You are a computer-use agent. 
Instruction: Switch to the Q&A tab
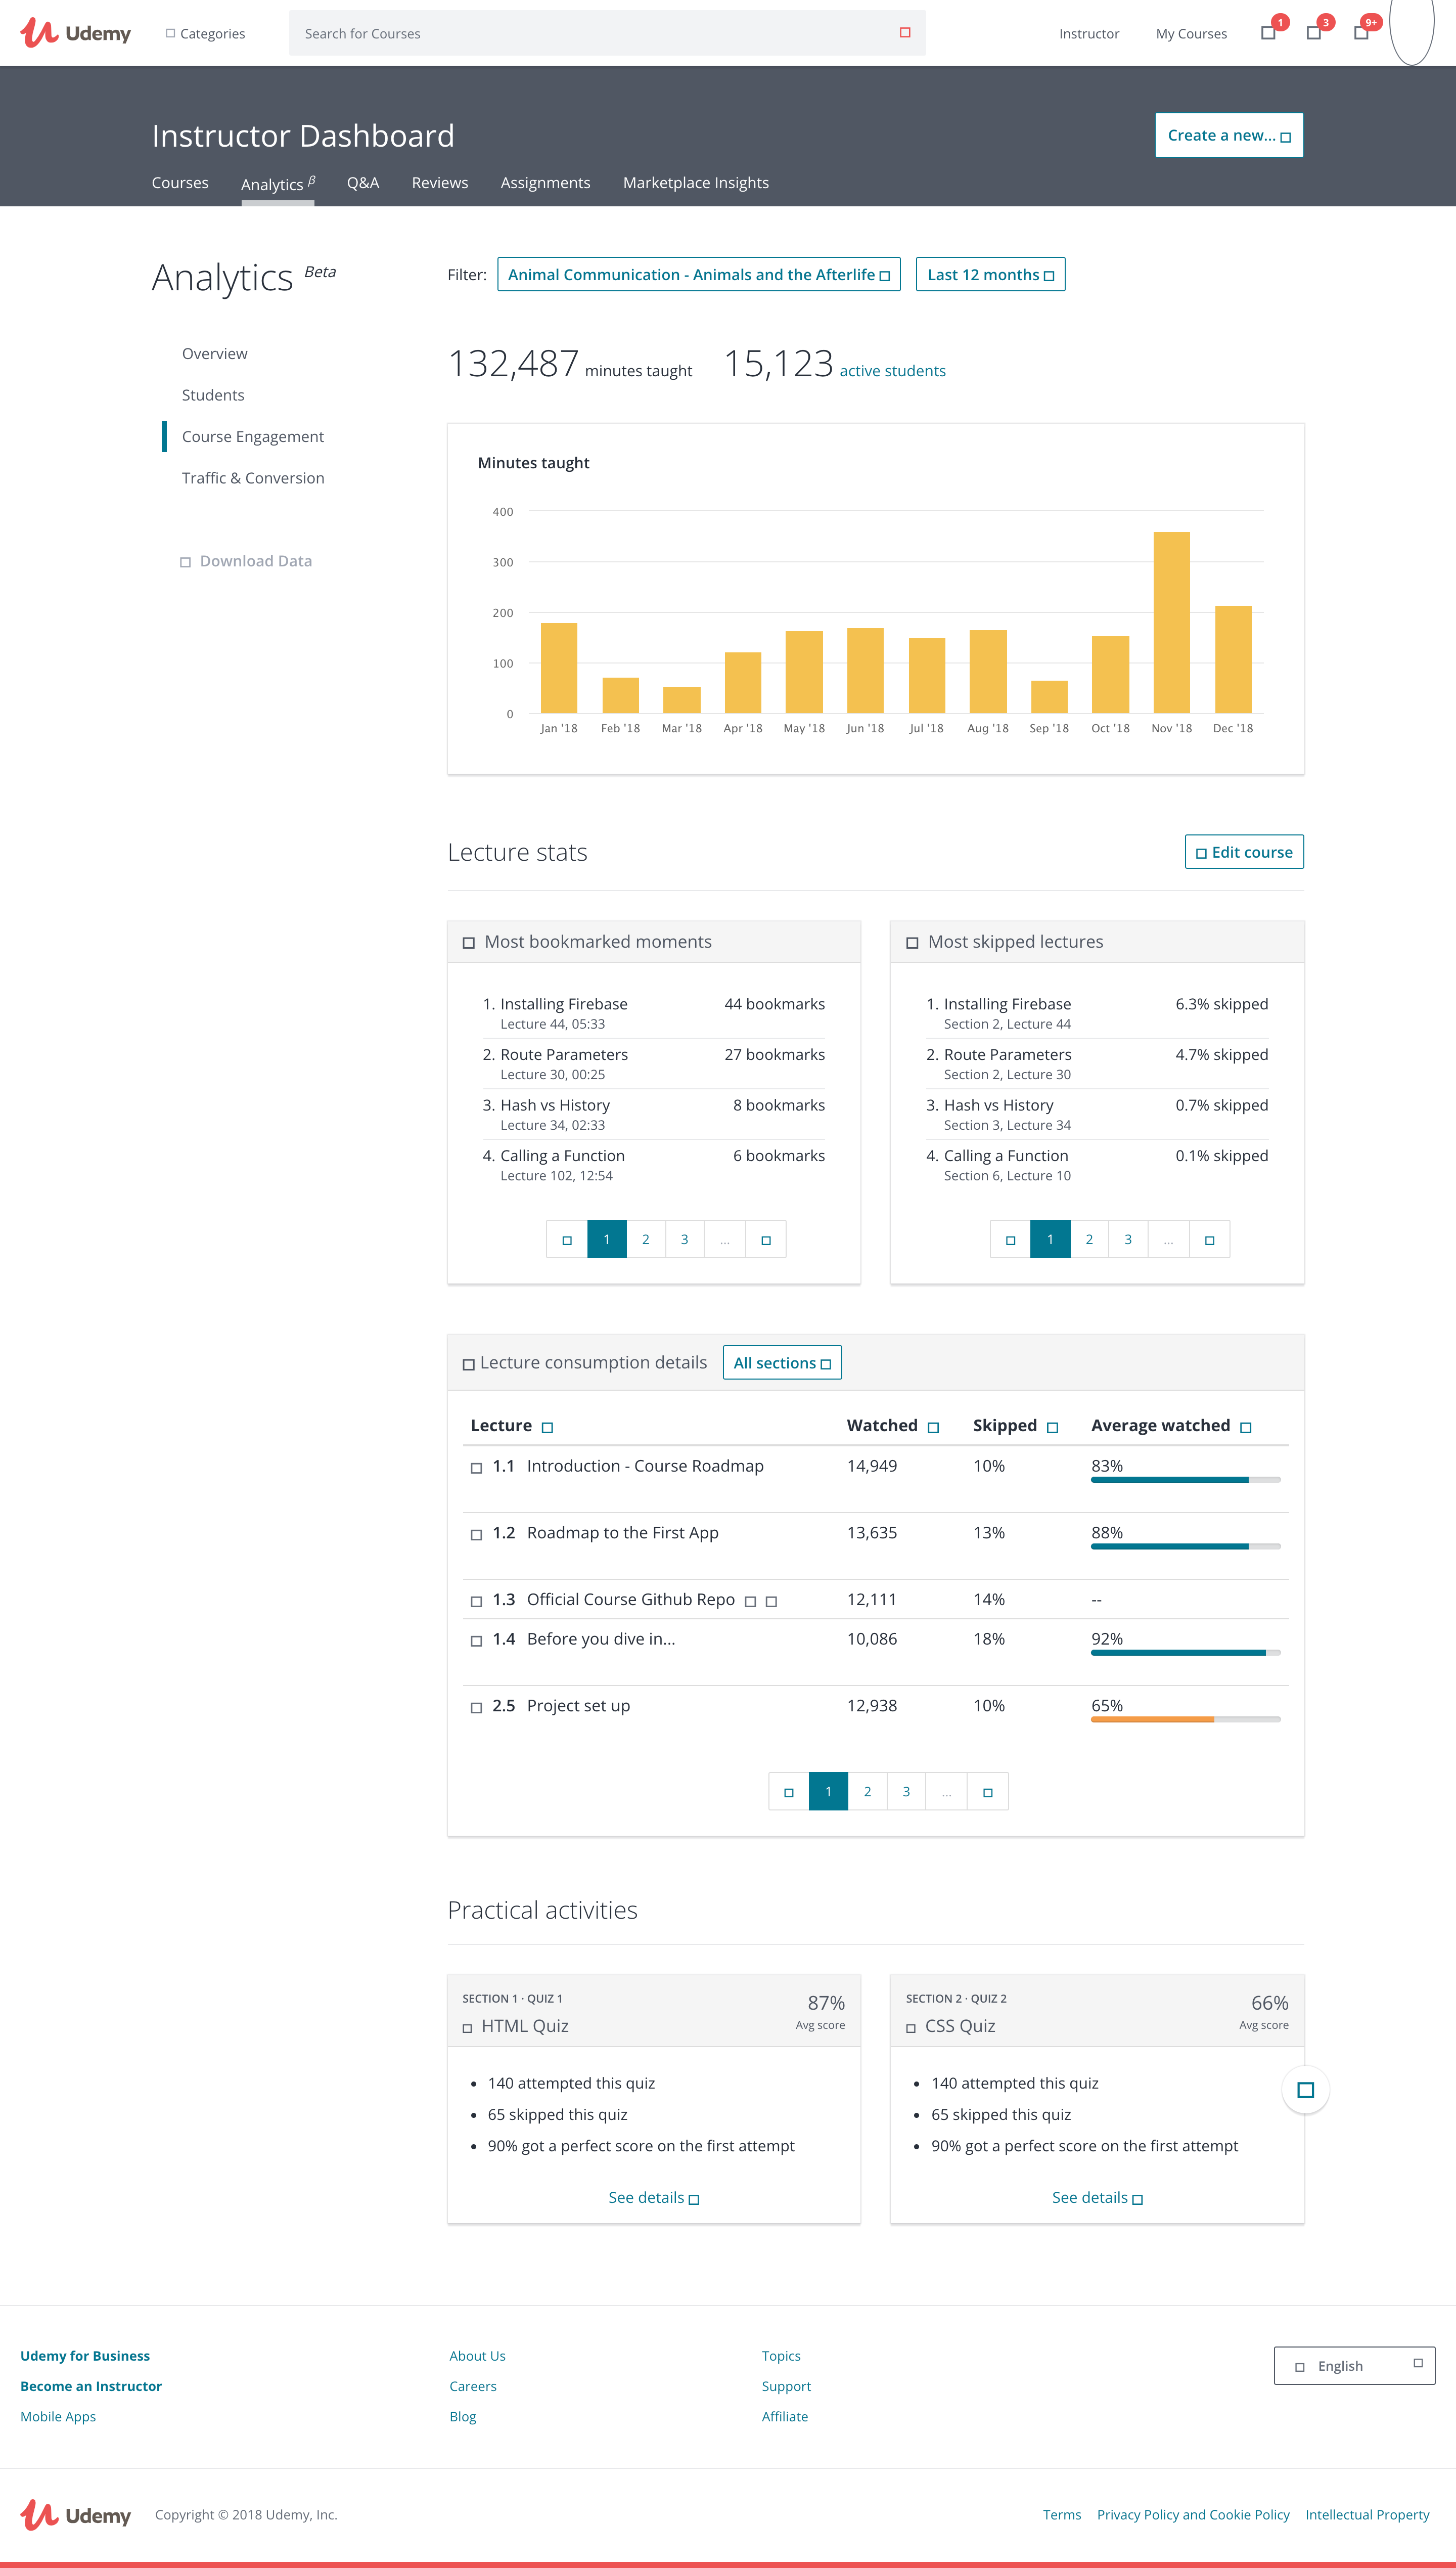point(363,182)
